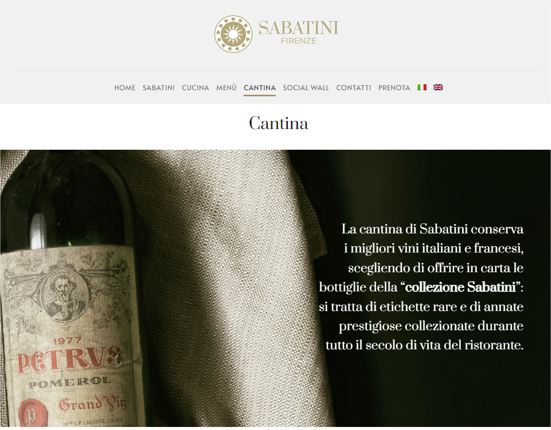
Task: Select MENÙ in the navigation bar
Action: pyautogui.click(x=226, y=88)
